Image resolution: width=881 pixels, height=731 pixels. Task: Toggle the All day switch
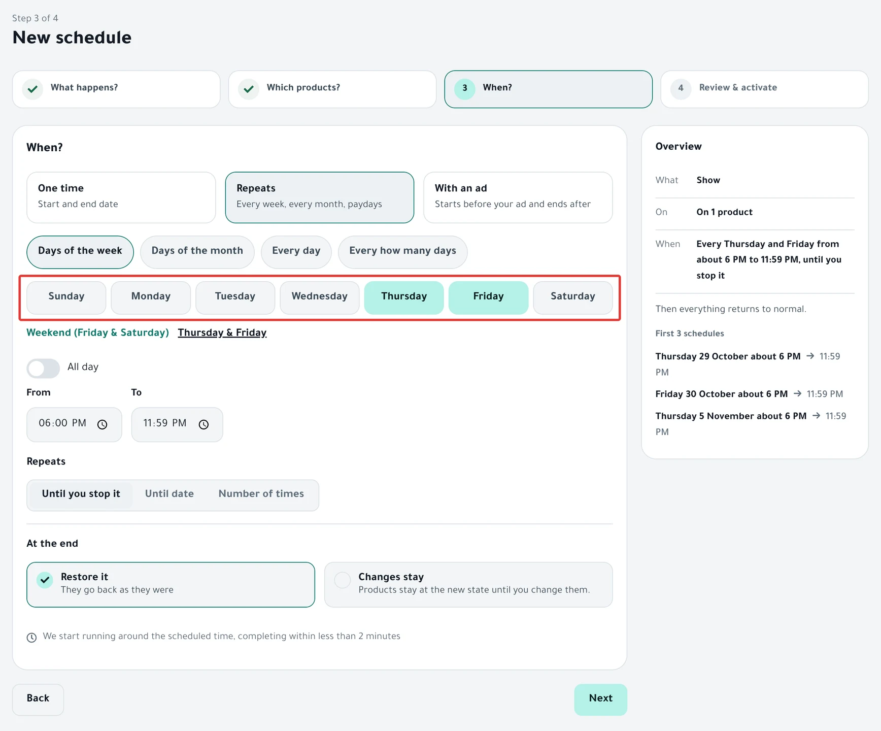pyautogui.click(x=43, y=368)
